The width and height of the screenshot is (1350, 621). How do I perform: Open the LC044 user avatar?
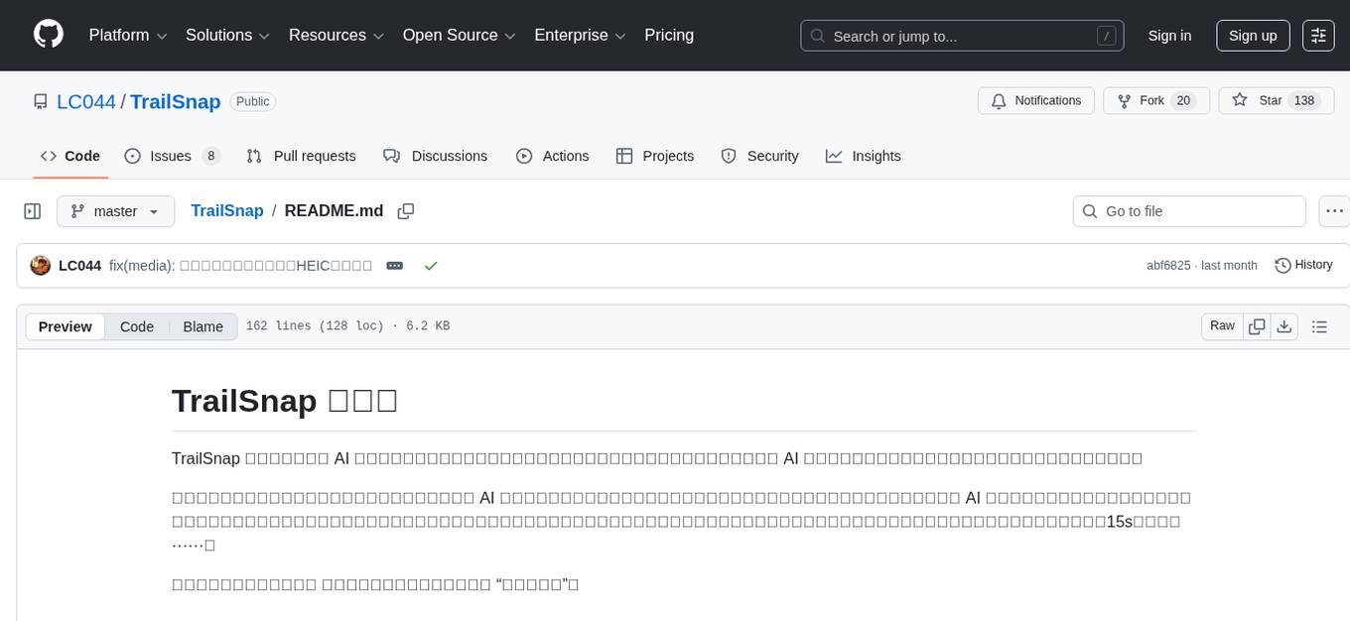pos(41,266)
